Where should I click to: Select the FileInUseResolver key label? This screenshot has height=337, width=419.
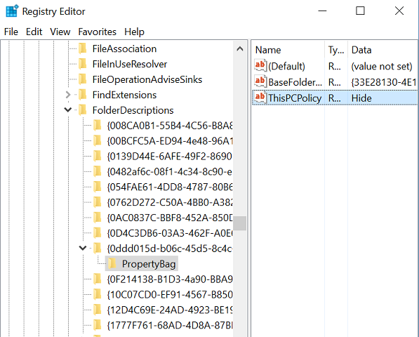pos(130,64)
